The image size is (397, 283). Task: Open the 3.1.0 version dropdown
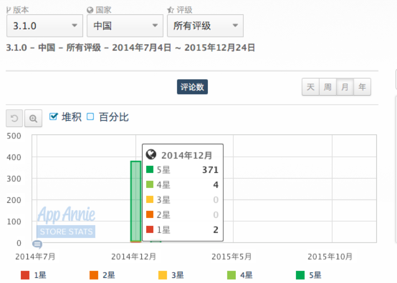[x=45, y=26]
